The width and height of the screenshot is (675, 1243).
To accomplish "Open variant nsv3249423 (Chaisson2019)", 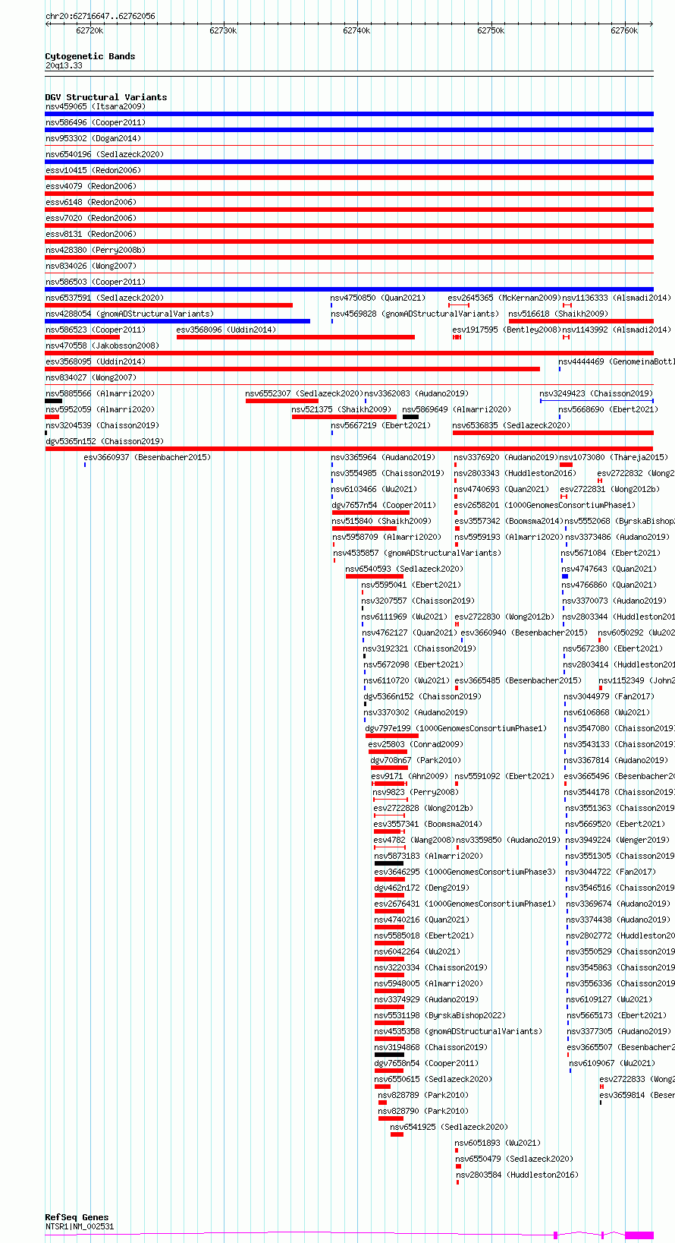I will 595,393.
